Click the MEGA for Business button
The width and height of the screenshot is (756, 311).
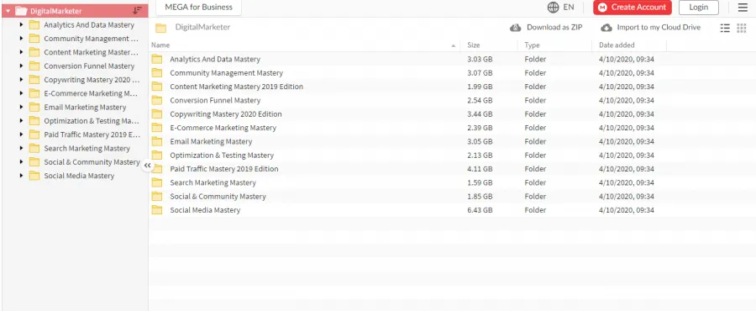coord(198,8)
